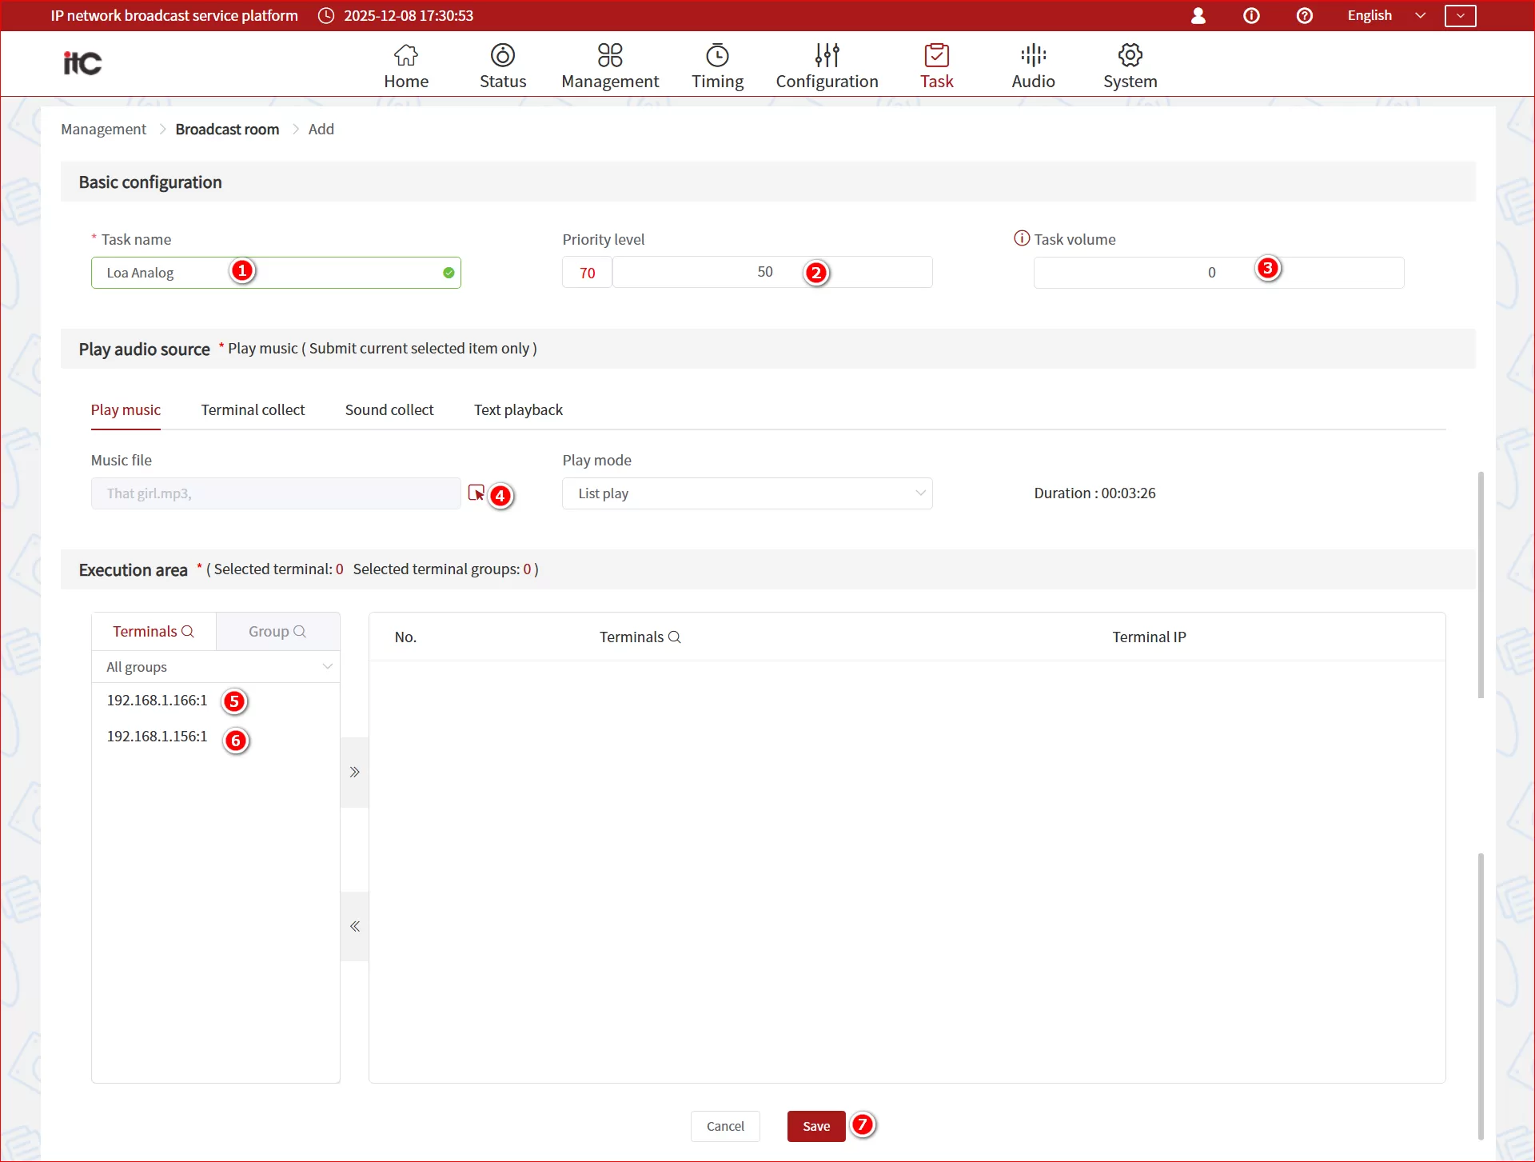The width and height of the screenshot is (1535, 1162).
Task: Open the Status page icon
Action: [502, 55]
